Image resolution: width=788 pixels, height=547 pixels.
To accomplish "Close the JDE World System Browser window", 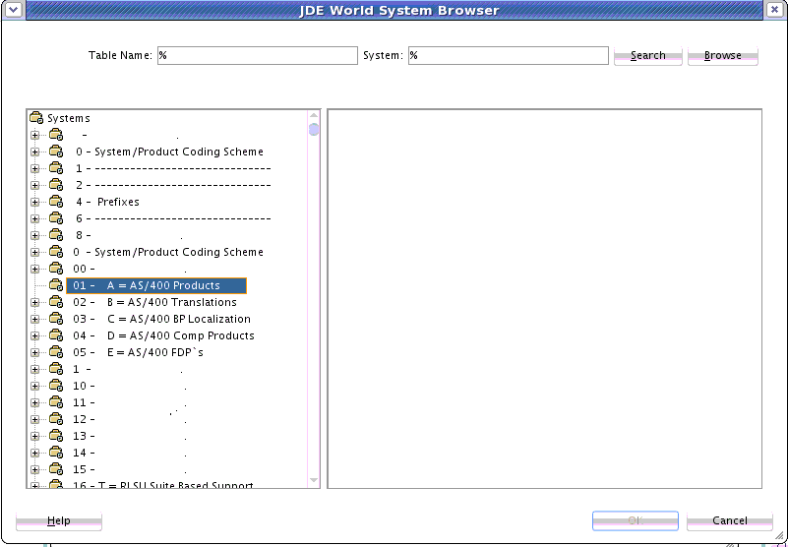I will (775, 10).
